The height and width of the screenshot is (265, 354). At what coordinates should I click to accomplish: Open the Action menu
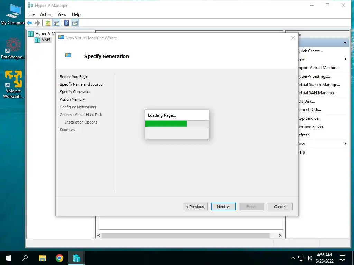coord(46,14)
